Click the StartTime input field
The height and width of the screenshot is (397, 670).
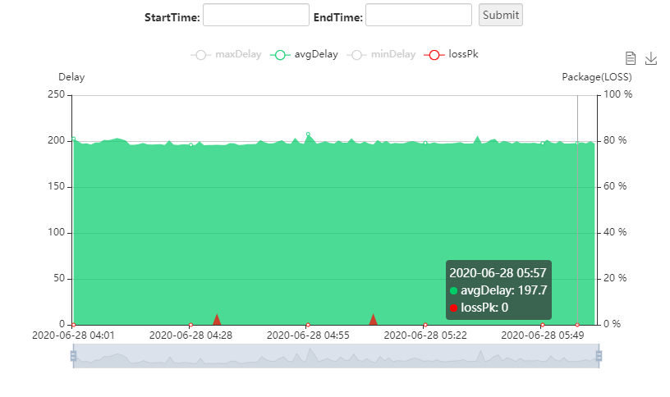coord(256,15)
